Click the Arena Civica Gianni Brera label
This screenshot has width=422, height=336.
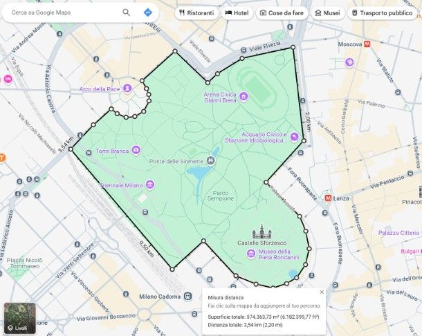click(220, 97)
